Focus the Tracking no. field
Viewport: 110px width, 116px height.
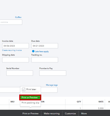[45, 60]
